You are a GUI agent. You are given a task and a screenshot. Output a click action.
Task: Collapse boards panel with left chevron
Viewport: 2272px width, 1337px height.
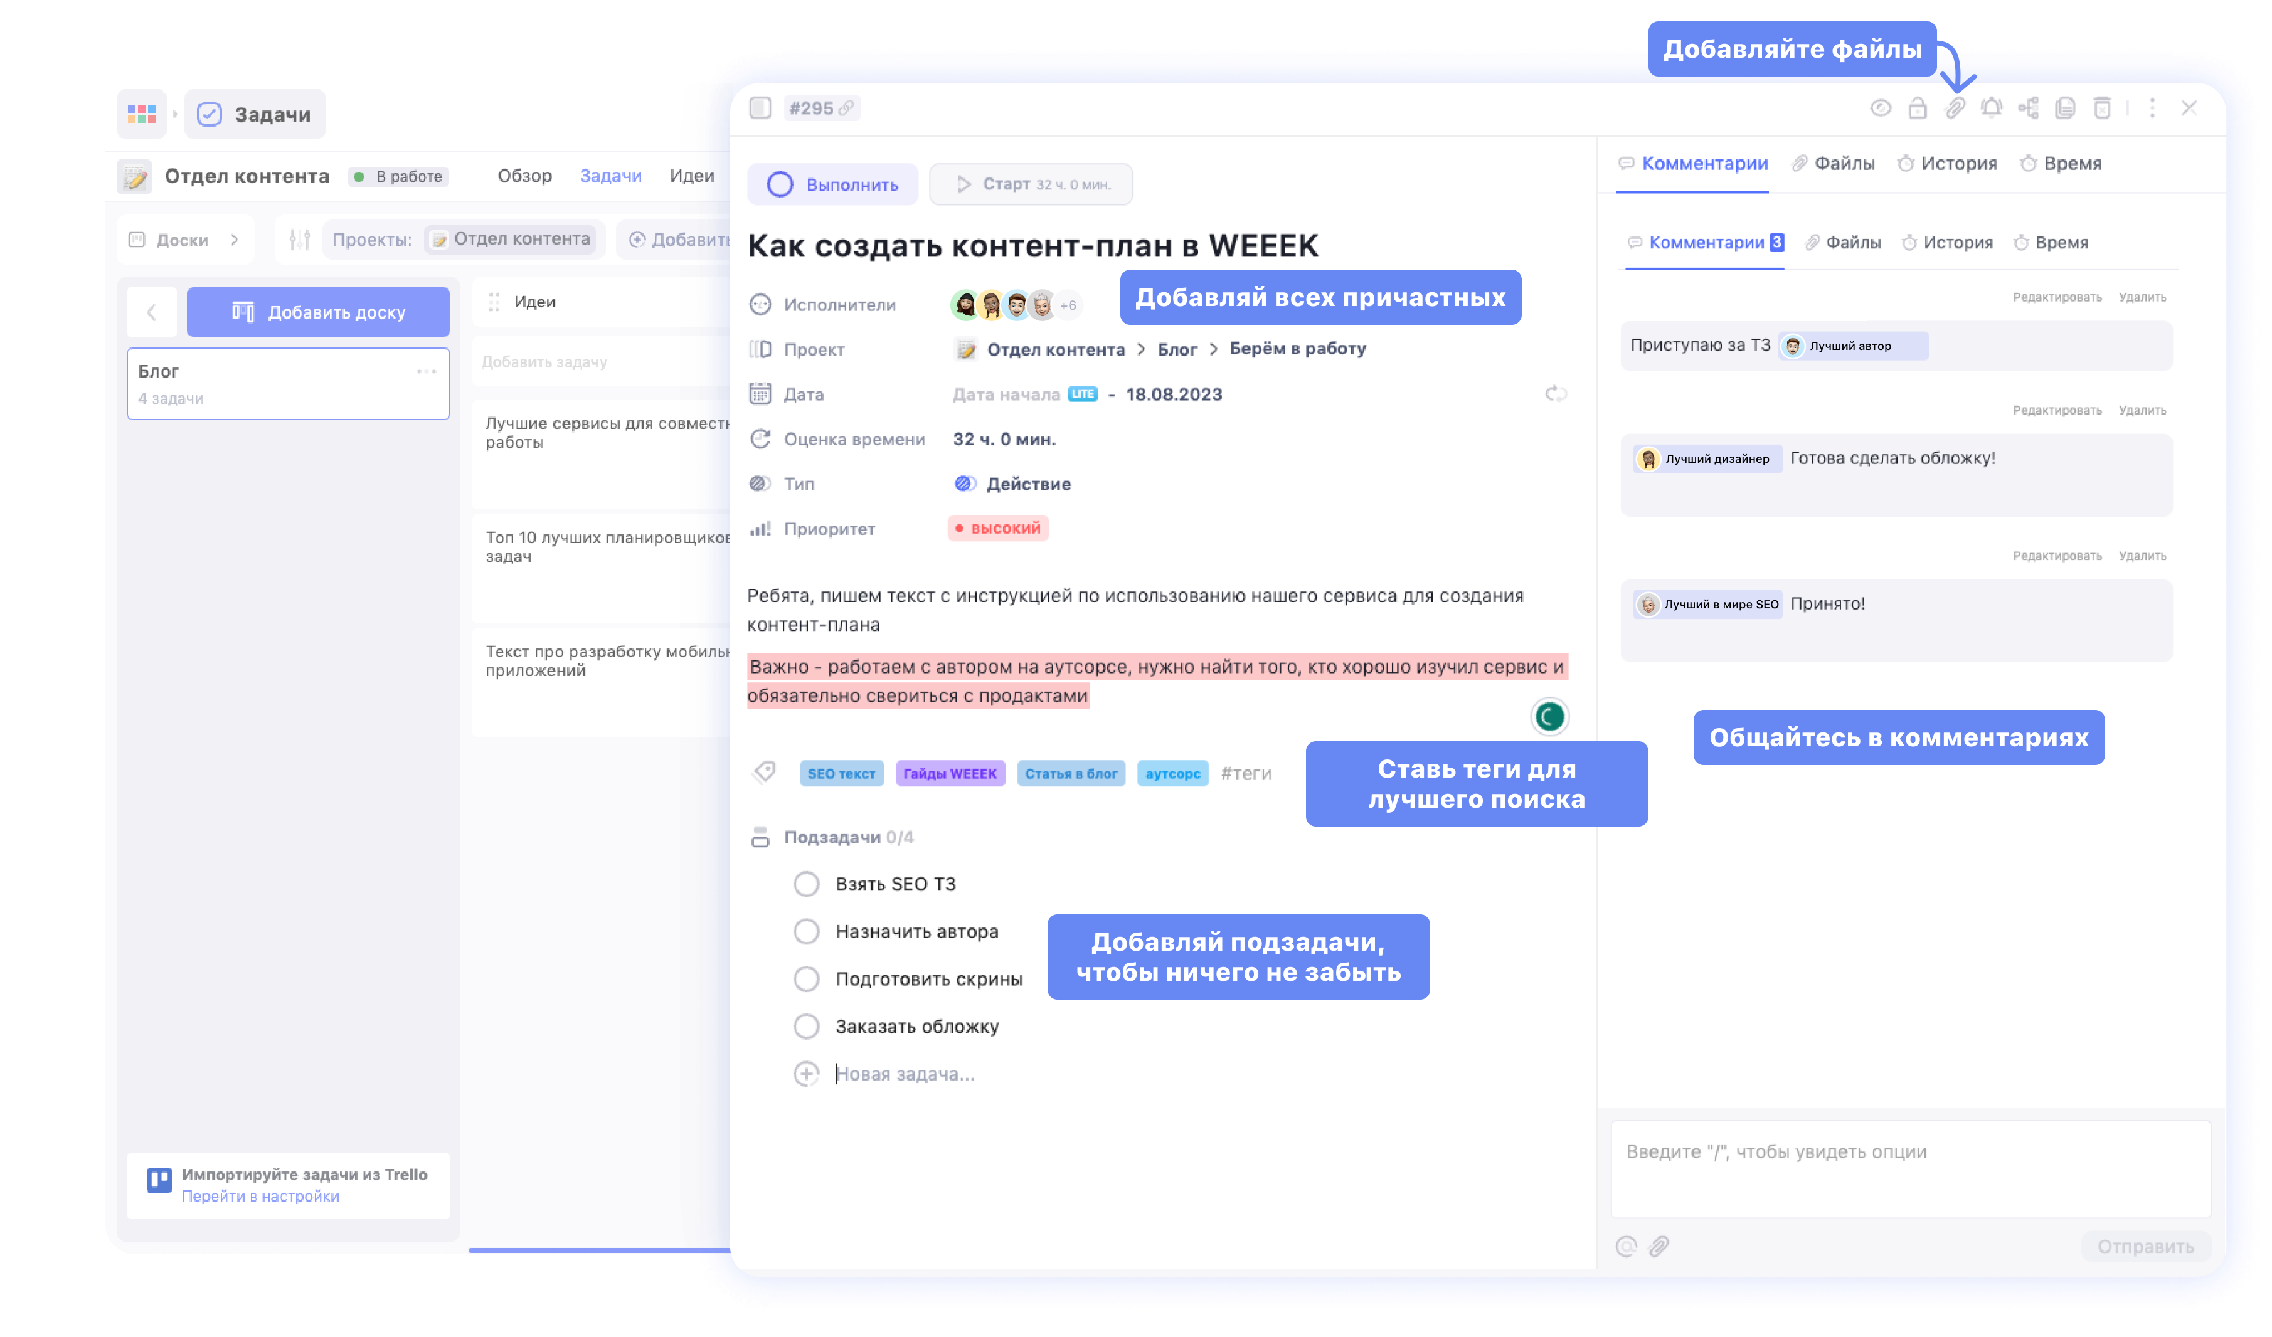(x=151, y=312)
